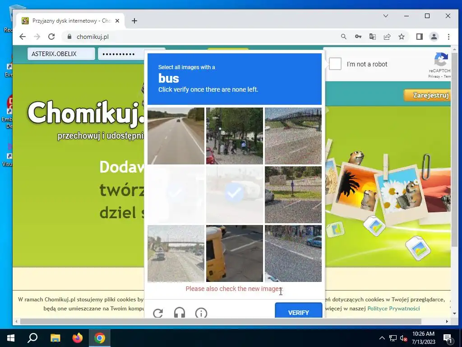Click the password field with dots
The image size is (462, 347).
click(121, 54)
